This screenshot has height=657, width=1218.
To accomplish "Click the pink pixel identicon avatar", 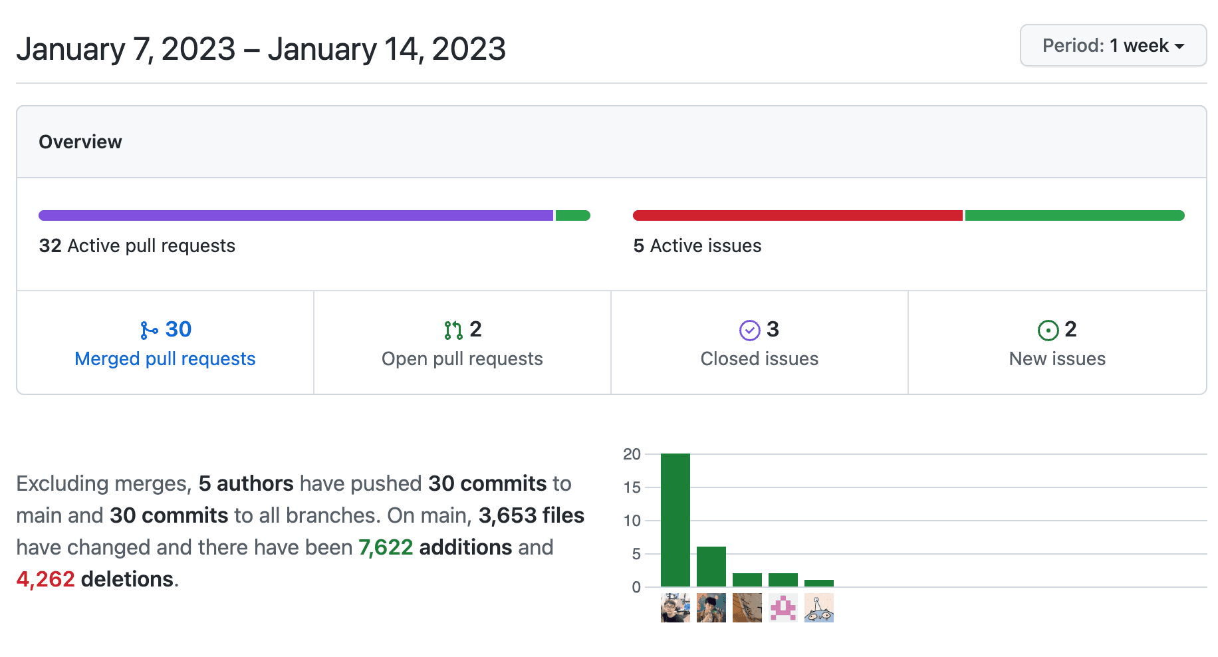I will coord(783,608).
